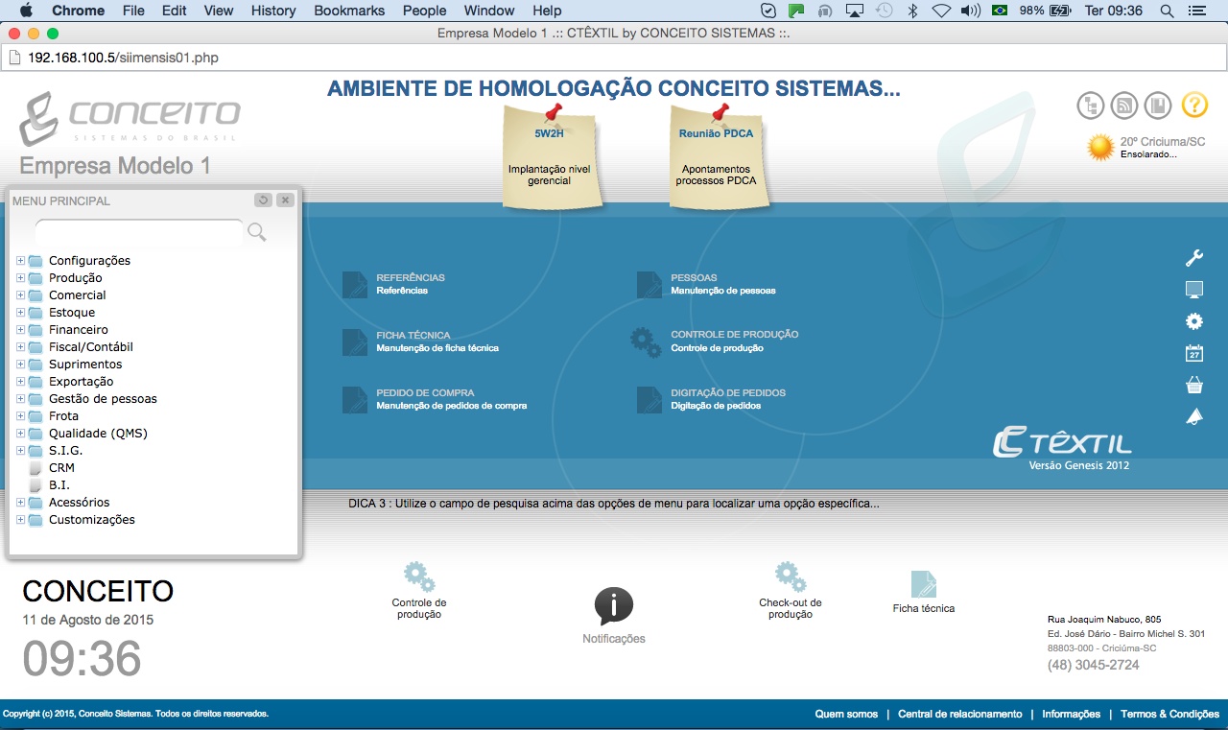
Task: Select Qualidade (QMS) tree item
Action: pyautogui.click(x=98, y=434)
